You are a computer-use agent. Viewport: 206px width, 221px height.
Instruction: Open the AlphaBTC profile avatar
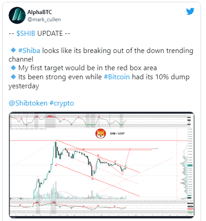tap(17, 15)
